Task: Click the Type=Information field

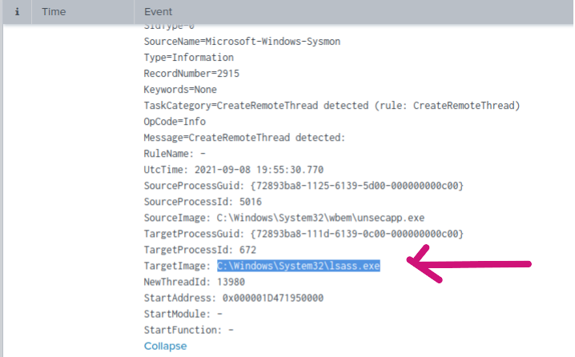Action: [x=189, y=58]
